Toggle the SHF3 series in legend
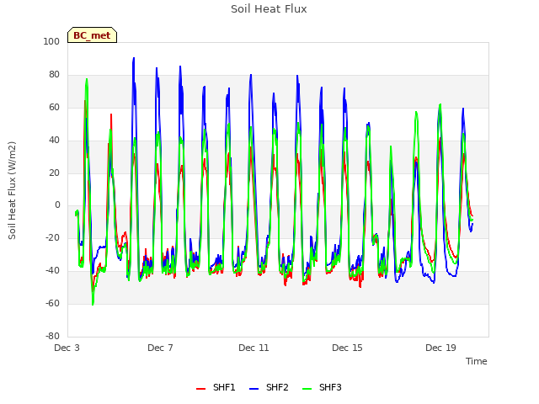The width and height of the screenshot is (539, 404). 322,387
